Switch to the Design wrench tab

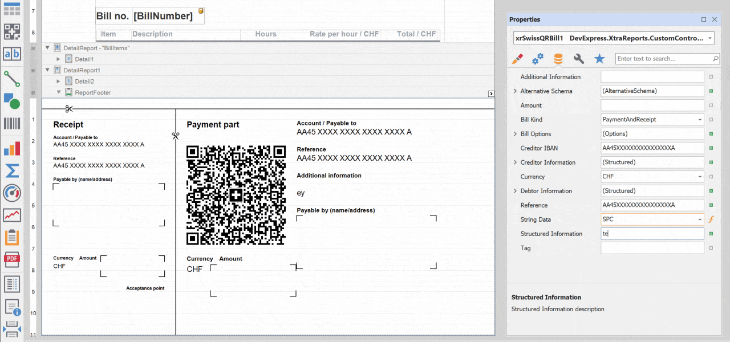click(578, 59)
